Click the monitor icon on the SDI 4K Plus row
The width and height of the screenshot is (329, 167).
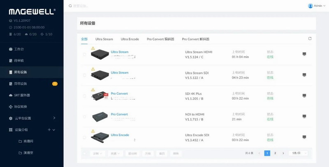pos(304,96)
